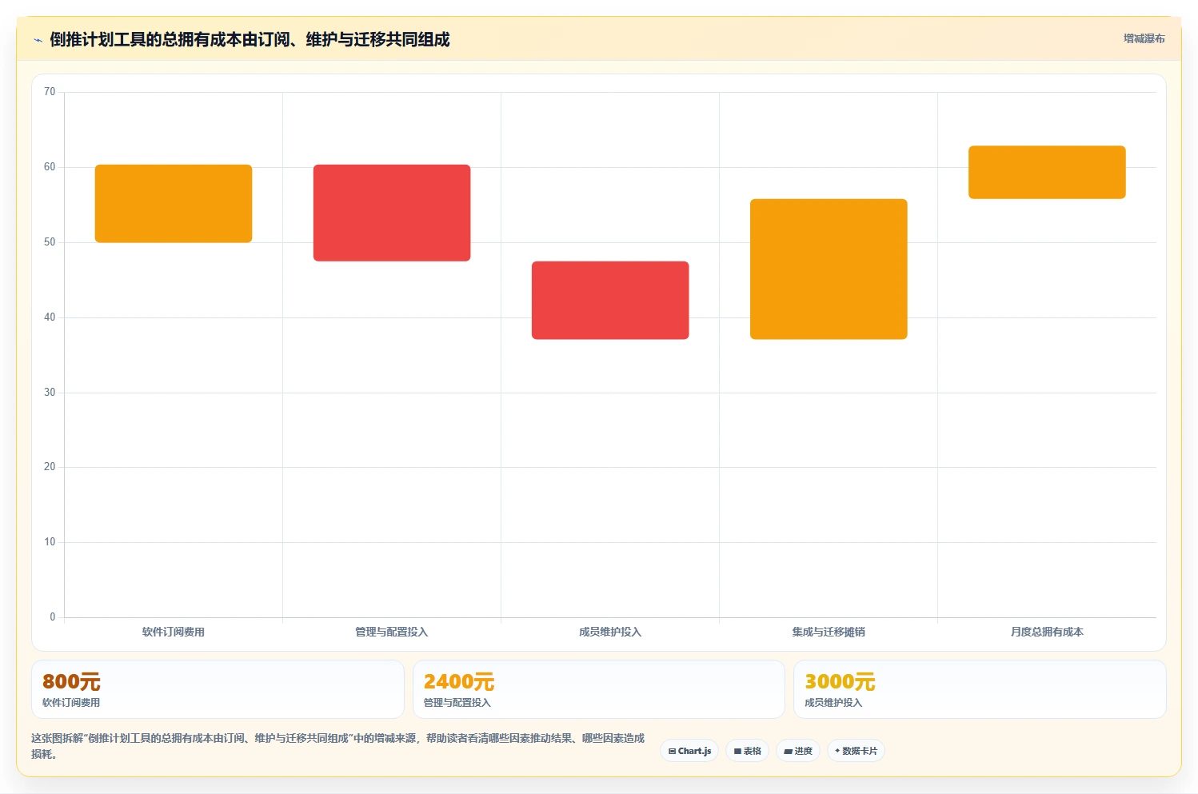Screen dimensions: 1198x794
Task: Open the 800元 软件订阅费用 stat card
Action: [x=218, y=689]
